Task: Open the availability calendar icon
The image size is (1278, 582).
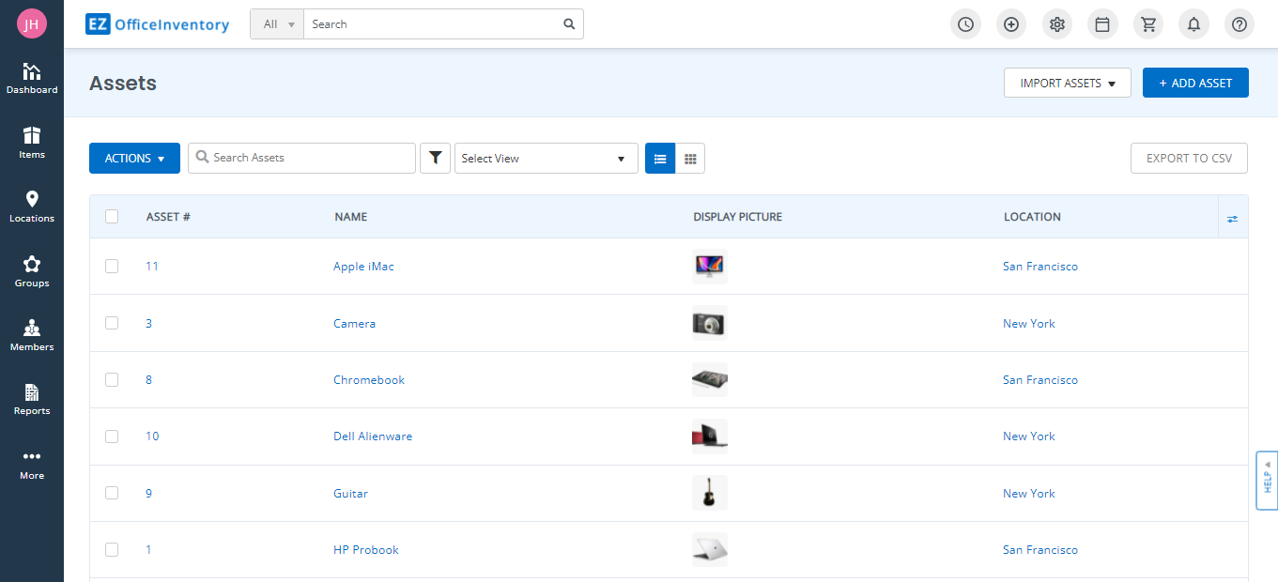Action: [x=1102, y=23]
